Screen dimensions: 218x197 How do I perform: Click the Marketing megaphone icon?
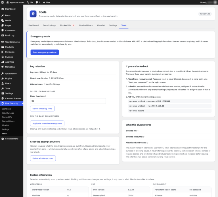[x=3, y=67]
